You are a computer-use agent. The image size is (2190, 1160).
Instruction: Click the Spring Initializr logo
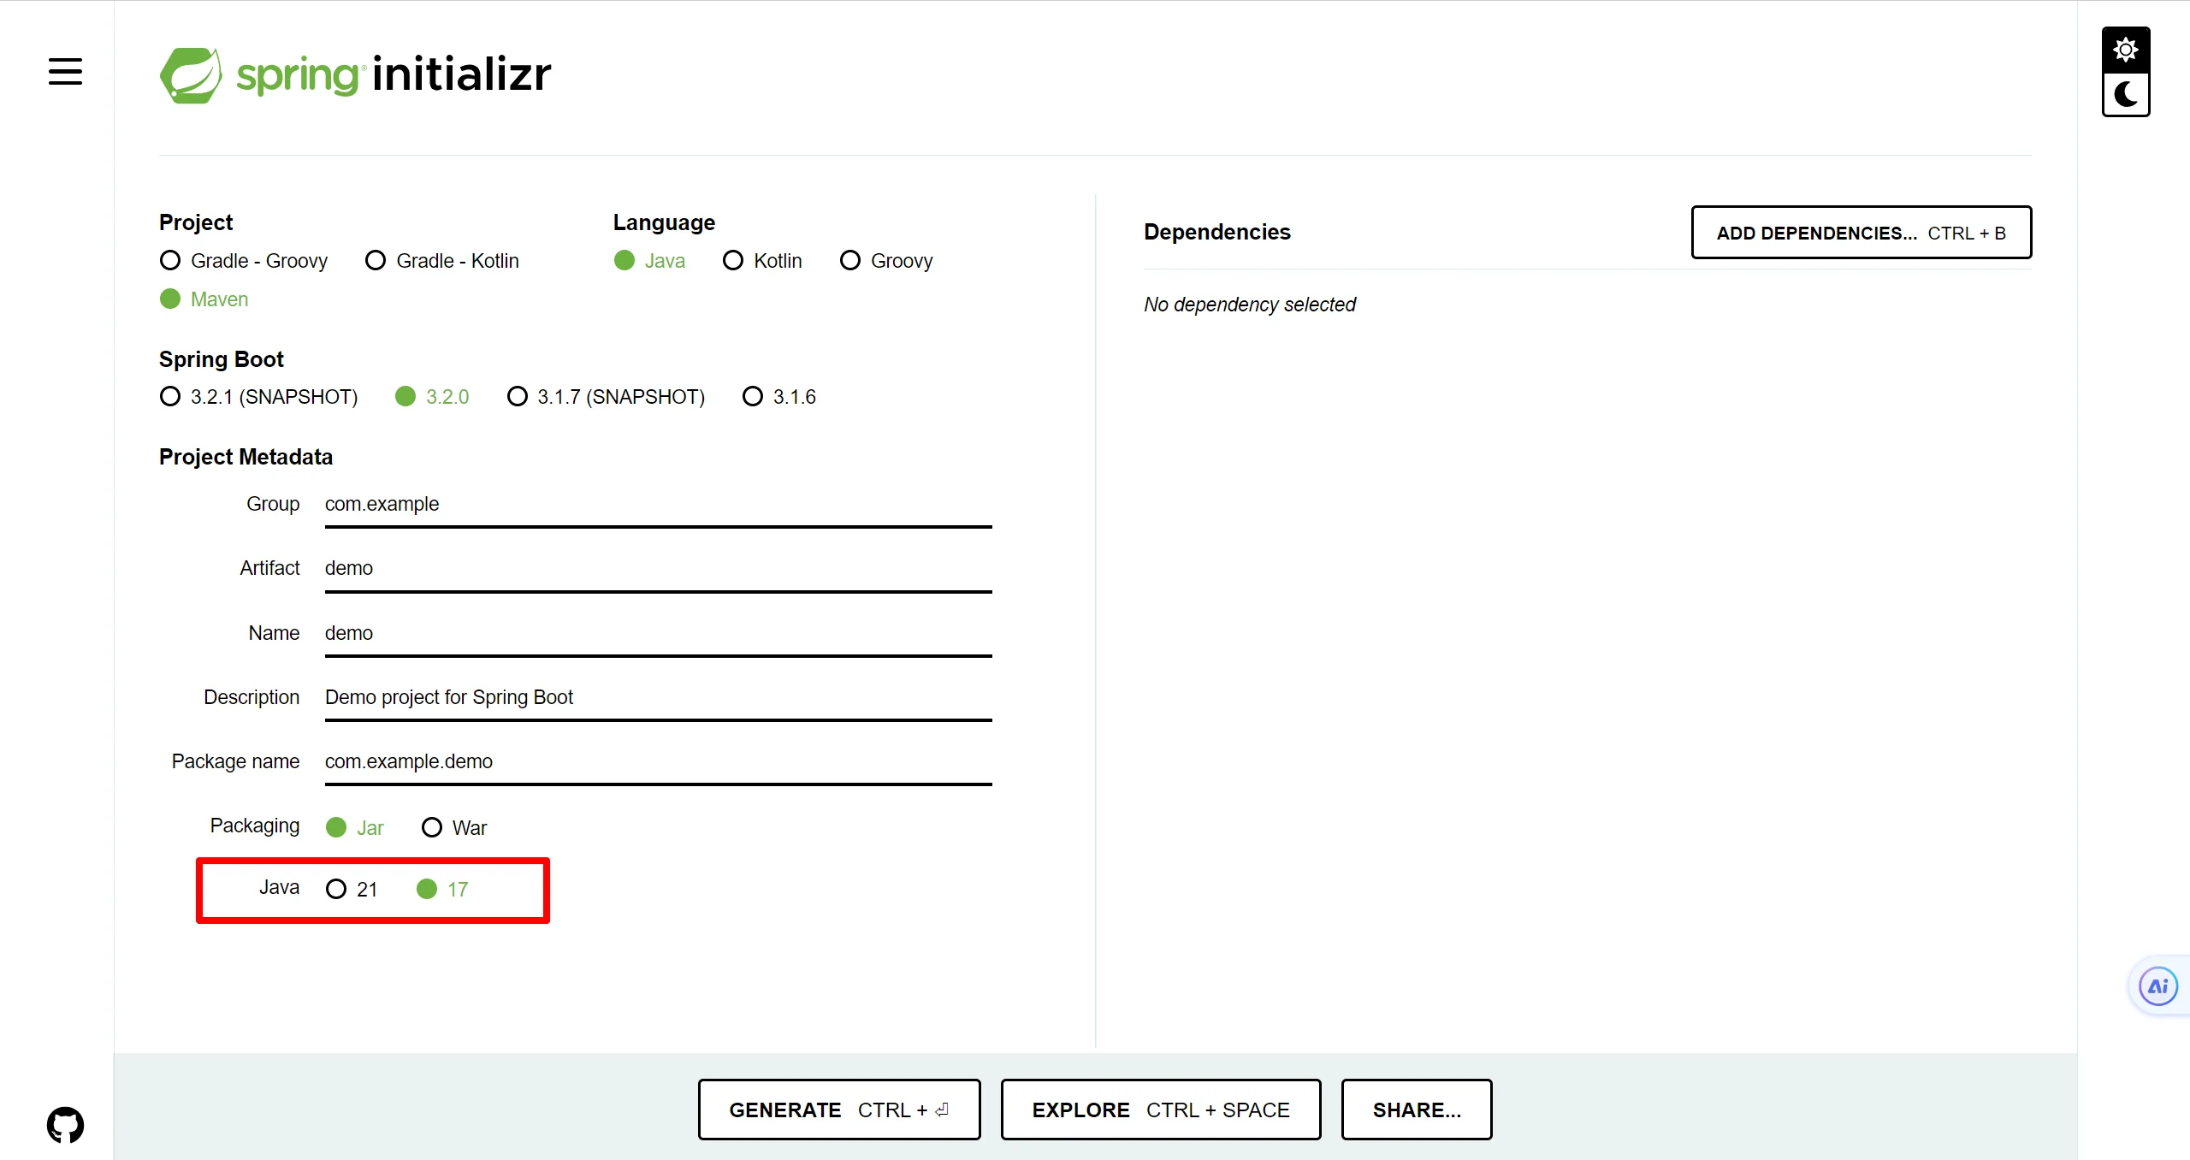355,74
